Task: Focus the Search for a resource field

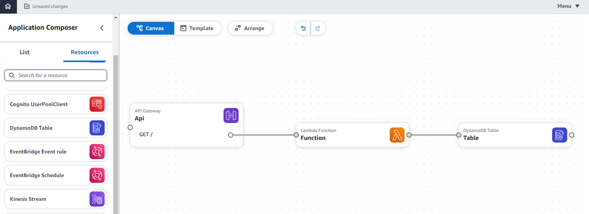Action: click(55, 75)
